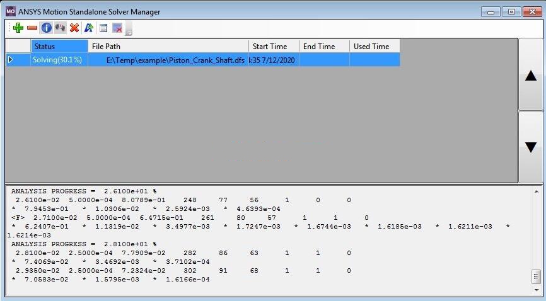The image size is (546, 301).
Task: Select the Piston_Crank_Shaft.dfs file path cell
Action: 168,60
